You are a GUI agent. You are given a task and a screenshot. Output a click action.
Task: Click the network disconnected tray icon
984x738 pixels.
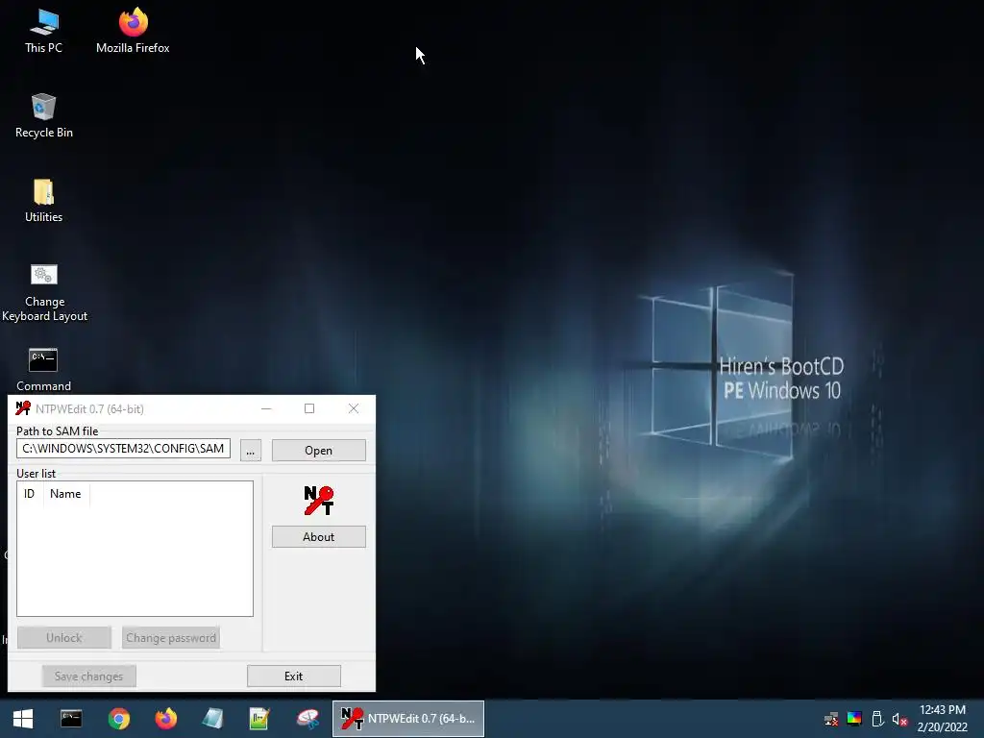831,719
